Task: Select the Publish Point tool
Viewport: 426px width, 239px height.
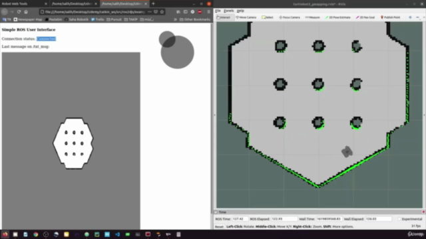Action: pos(390,17)
